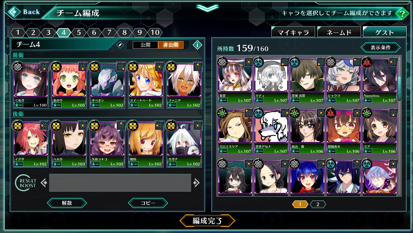Viewport: 413px width, 233px height.
Task: Click the grid skill icon on くぬぎ card
Action: tap(44, 67)
